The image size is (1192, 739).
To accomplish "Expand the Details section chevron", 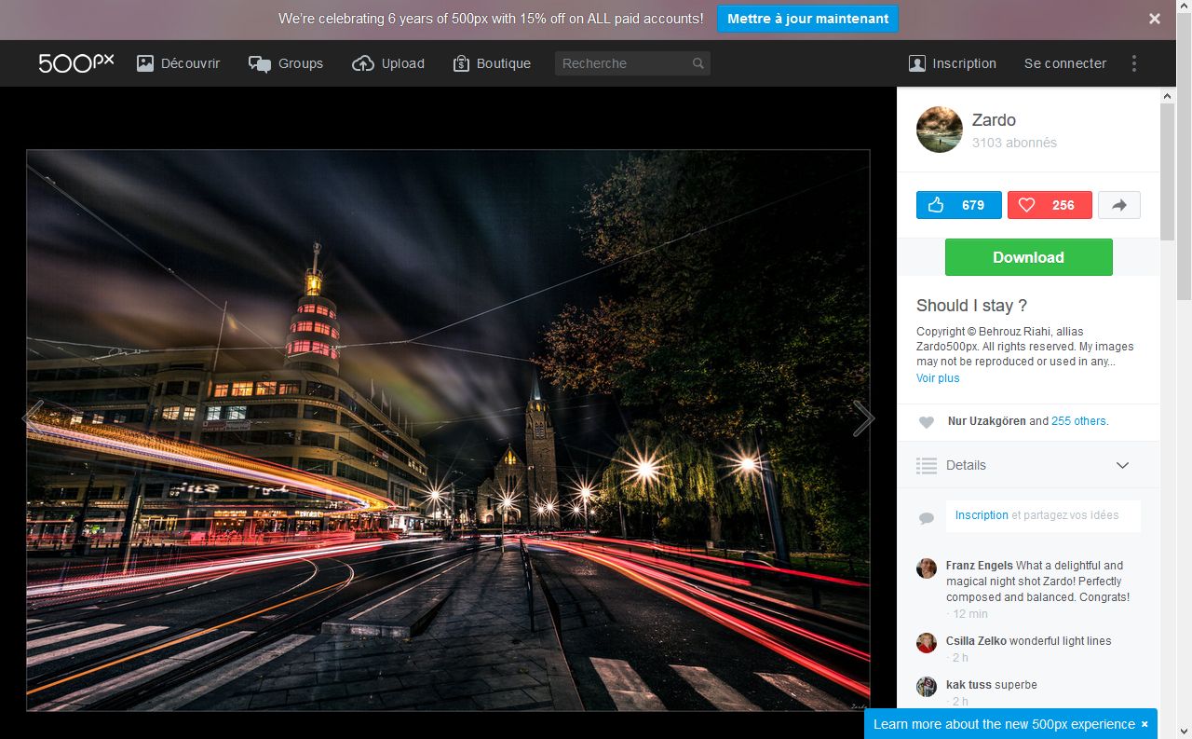I will [x=1122, y=465].
